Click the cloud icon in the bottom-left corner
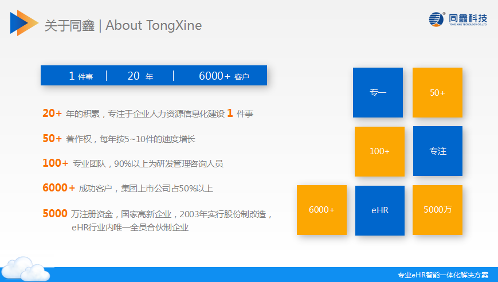Image resolution: width=498 pixels, height=282 pixels. [x=26, y=267]
